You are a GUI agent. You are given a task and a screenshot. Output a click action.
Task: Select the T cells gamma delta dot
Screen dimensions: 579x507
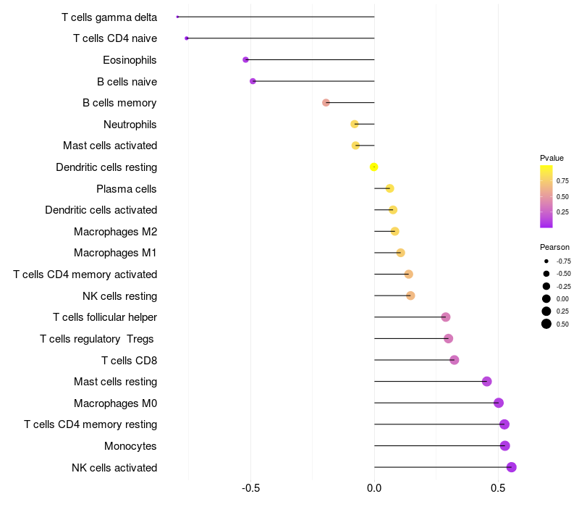pos(177,17)
